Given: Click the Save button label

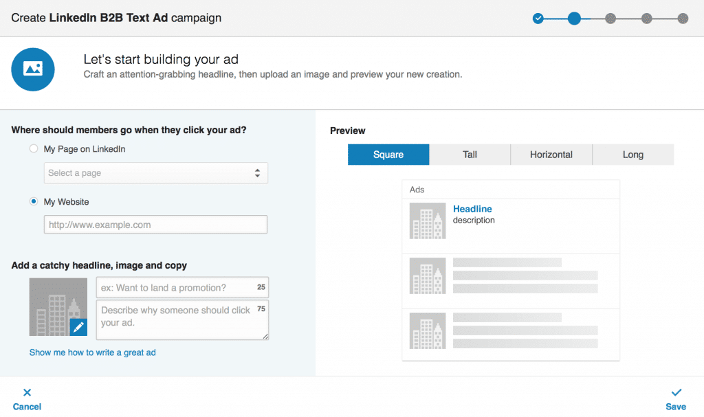Looking at the screenshot, I should (x=676, y=407).
